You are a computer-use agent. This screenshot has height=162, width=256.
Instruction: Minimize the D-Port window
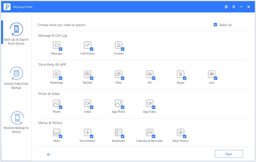241,7
